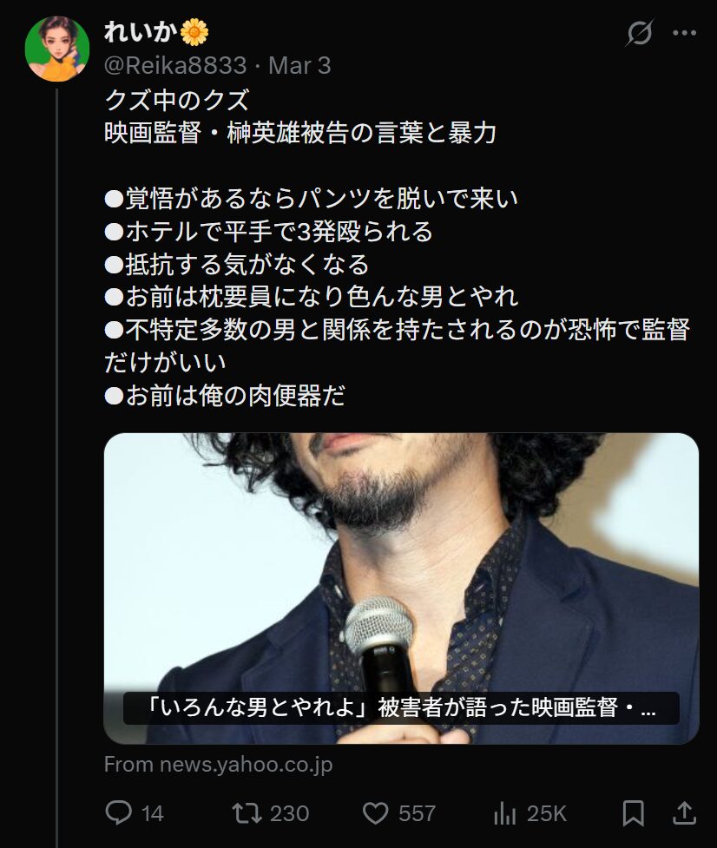This screenshot has height=848, width=717.
Task: Open the Grok explain-post icon
Action: pos(640,33)
